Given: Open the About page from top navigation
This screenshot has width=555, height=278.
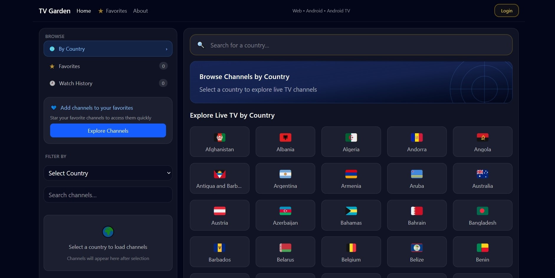Looking at the screenshot, I should pos(140,11).
